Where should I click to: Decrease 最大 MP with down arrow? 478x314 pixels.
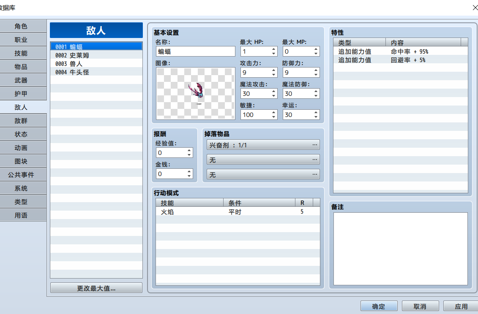316,54
